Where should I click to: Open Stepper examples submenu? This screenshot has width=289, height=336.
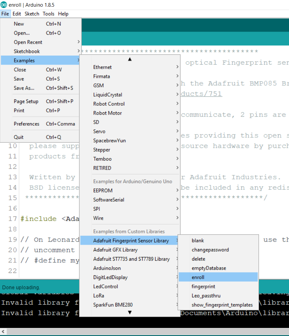130,150
